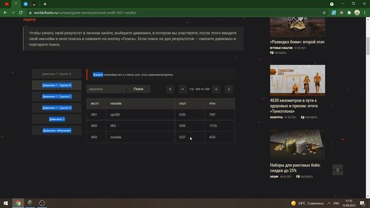Click Обсудить under the Наборы article
The image size is (370, 208).
click(x=305, y=176)
